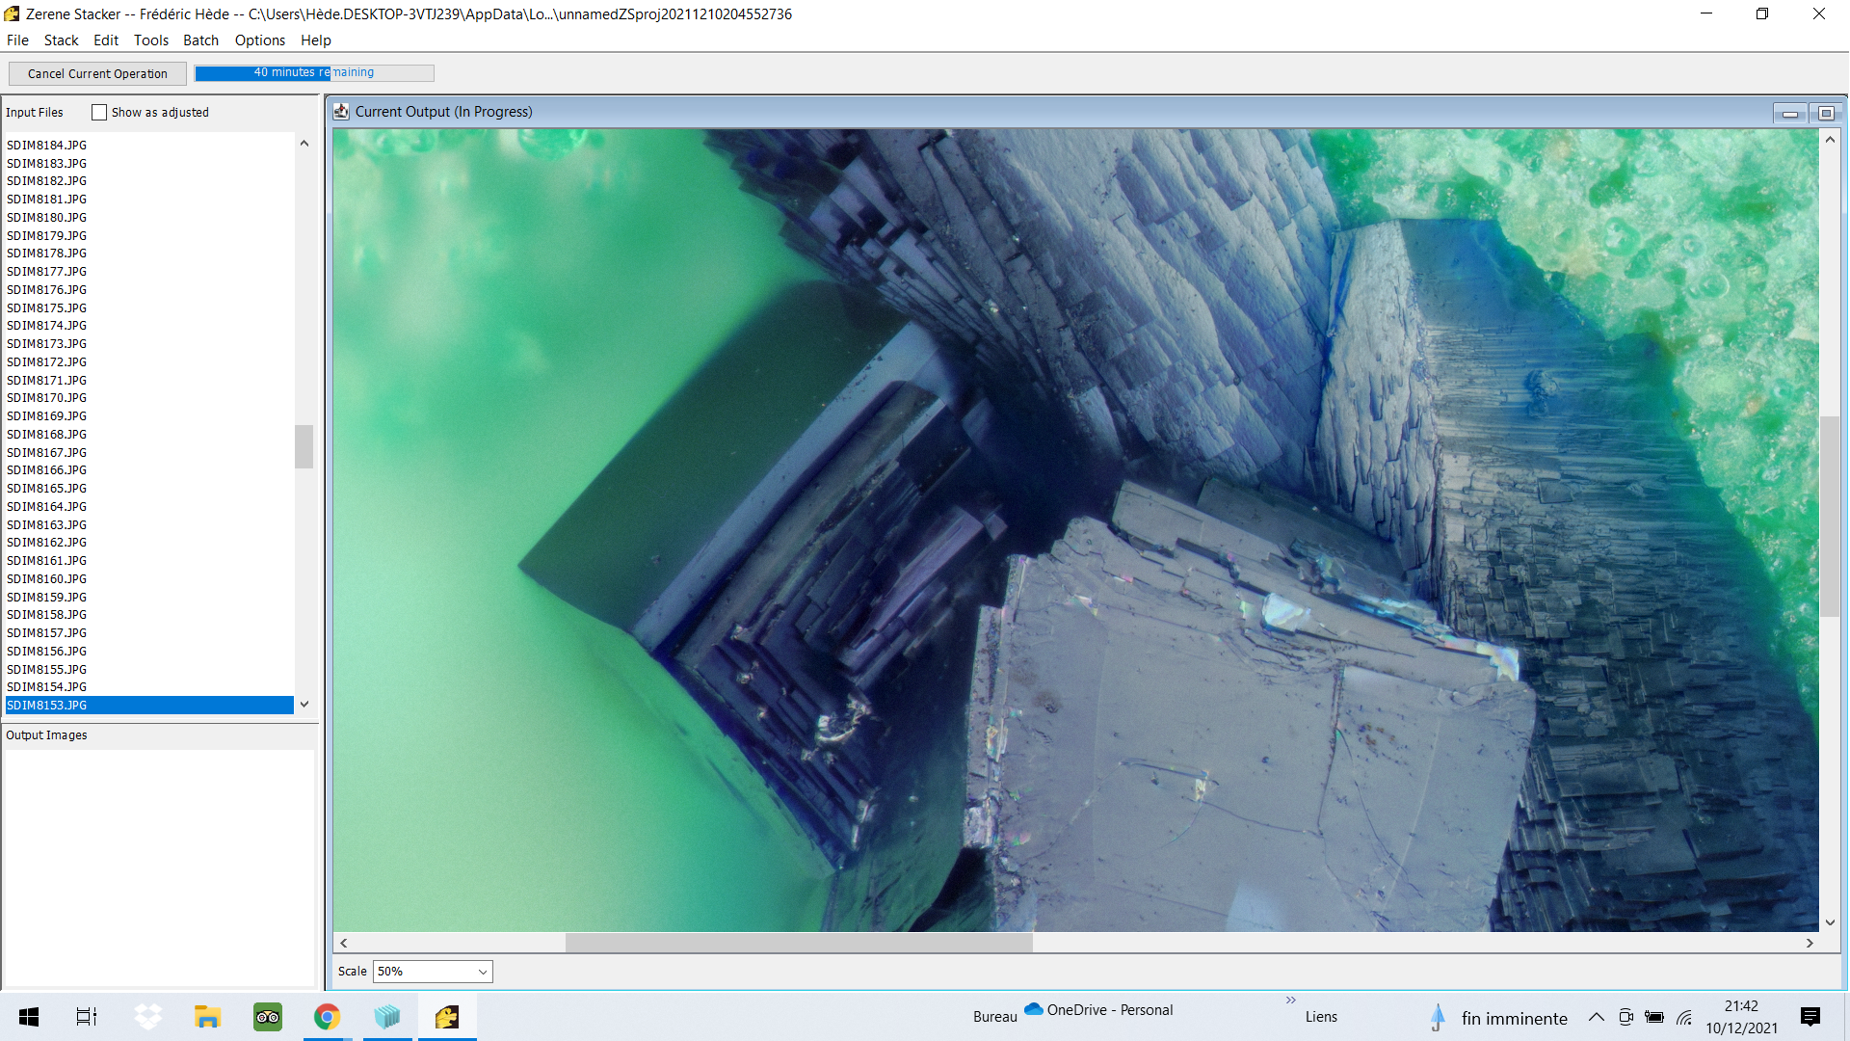Minimize the Current Output inner panel

pyautogui.click(x=1790, y=114)
